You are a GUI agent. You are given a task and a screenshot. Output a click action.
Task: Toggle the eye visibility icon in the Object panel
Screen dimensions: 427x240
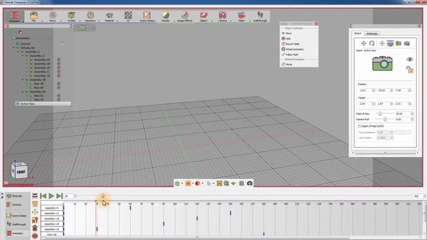pyautogui.click(x=410, y=59)
